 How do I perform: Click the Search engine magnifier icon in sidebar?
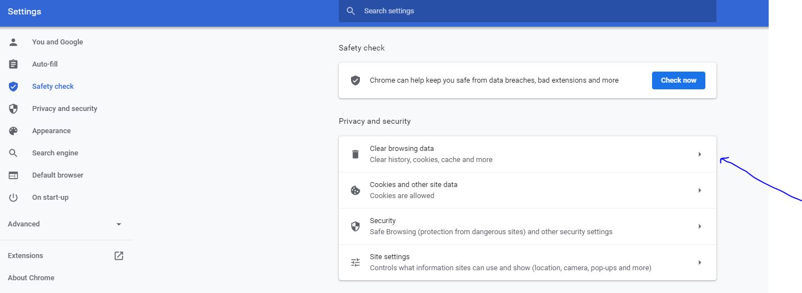(x=13, y=153)
